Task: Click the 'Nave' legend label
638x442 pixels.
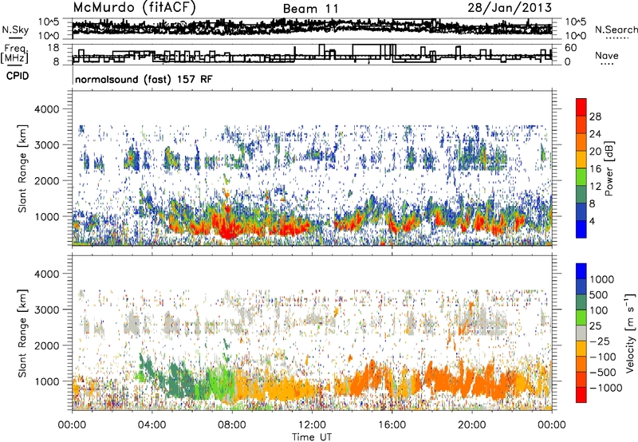Action: [607, 55]
